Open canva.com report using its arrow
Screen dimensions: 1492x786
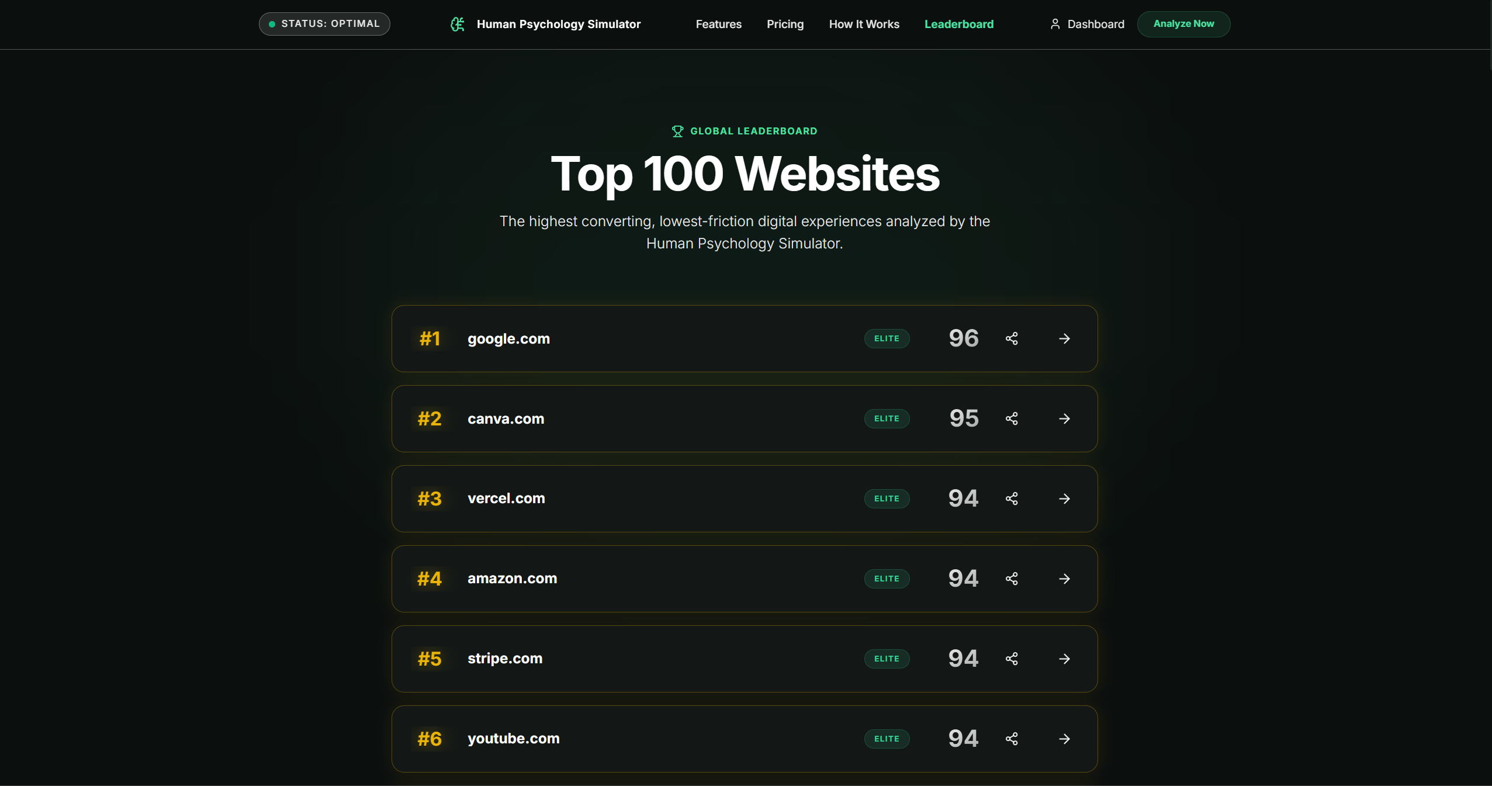coord(1064,418)
